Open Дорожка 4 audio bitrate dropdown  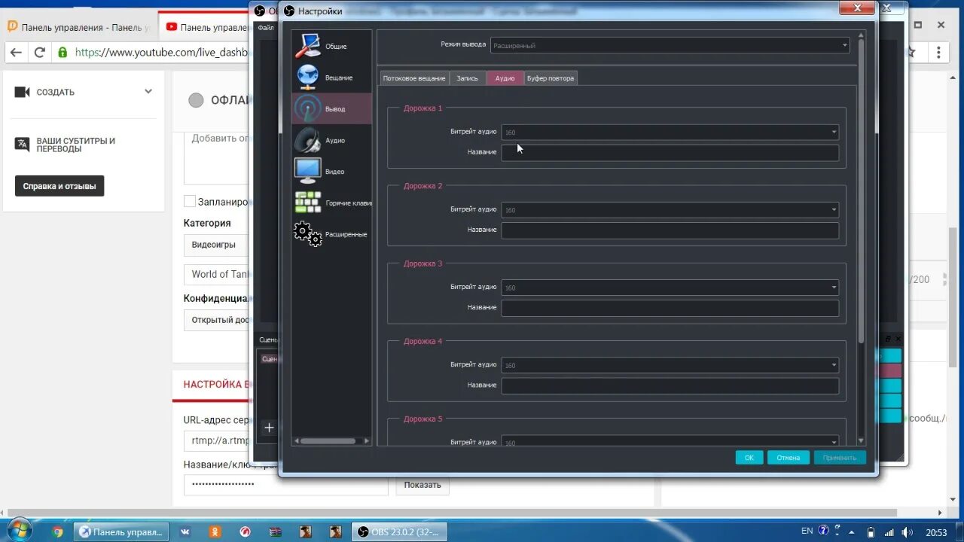pos(670,364)
